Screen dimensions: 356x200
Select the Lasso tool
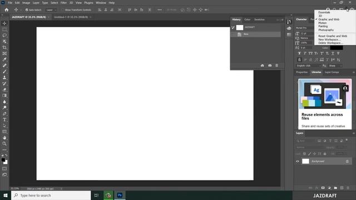(4, 36)
